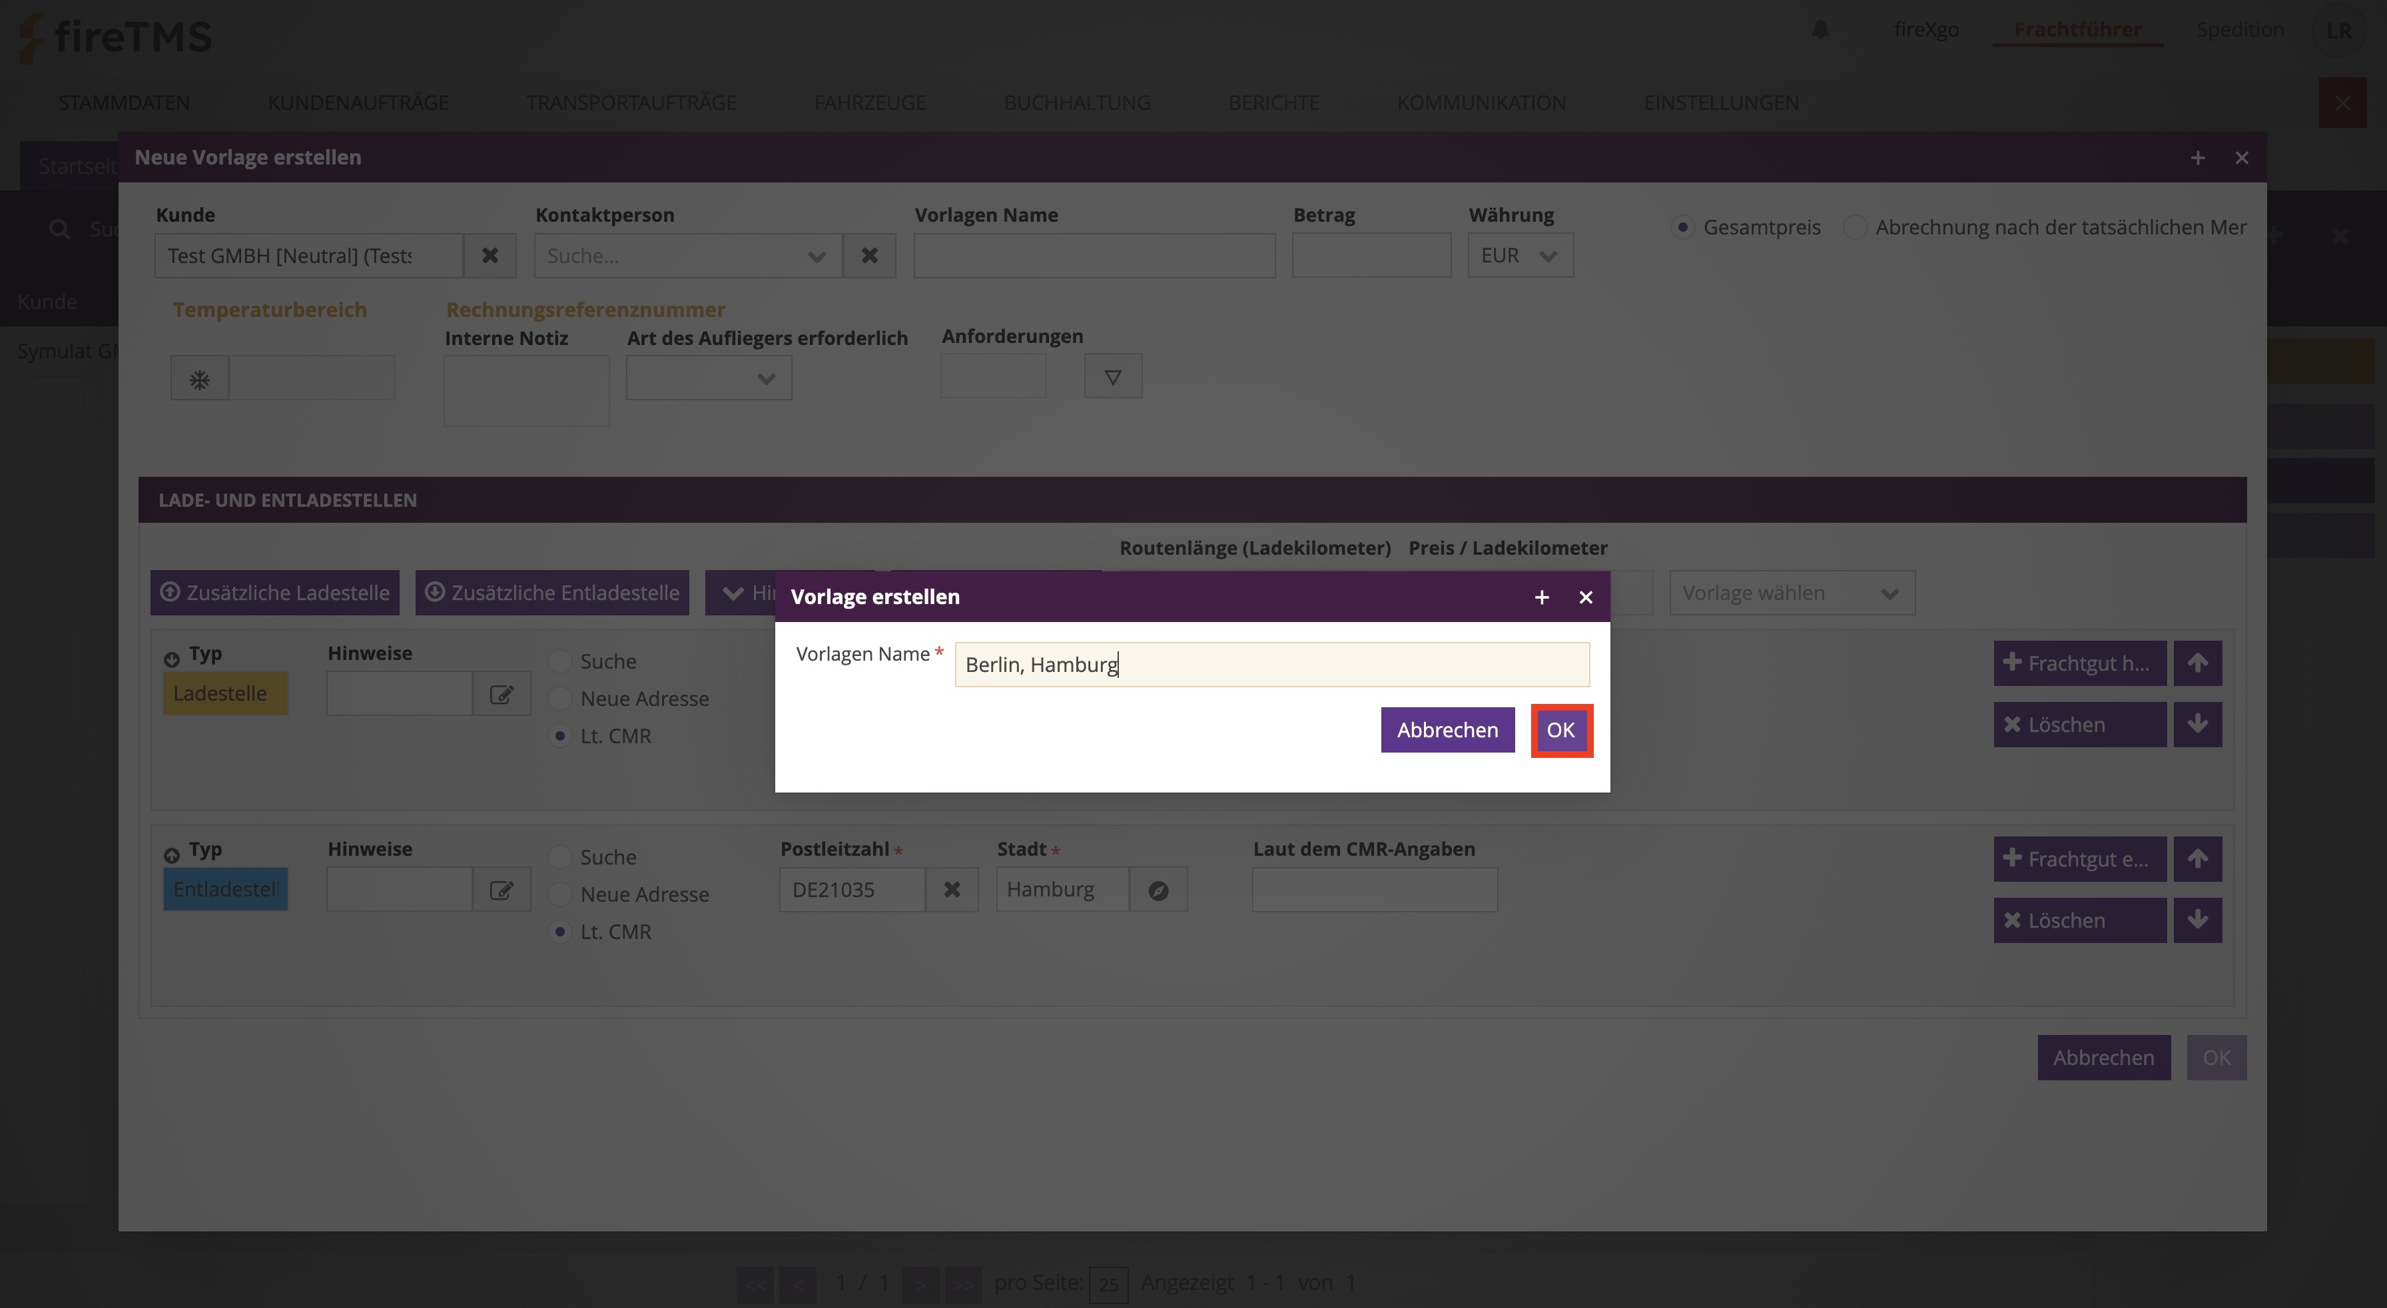Open the KOMMUNIKATION menu
This screenshot has width=2387, height=1308.
coord(1482,103)
